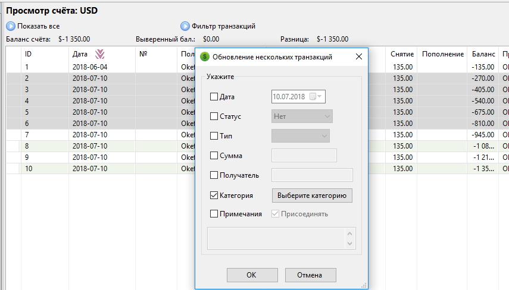The height and width of the screenshot is (290, 509).
Task: Click the green dollar icon in dialog title
Action: click(x=205, y=57)
